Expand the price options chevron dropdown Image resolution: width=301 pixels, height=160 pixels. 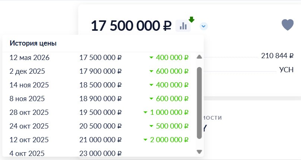click(x=203, y=26)
